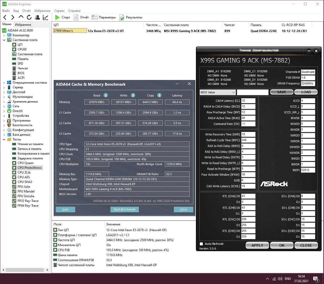
Task: Click the Write info icon in benchmark
Action: click(x=133, y=95)
